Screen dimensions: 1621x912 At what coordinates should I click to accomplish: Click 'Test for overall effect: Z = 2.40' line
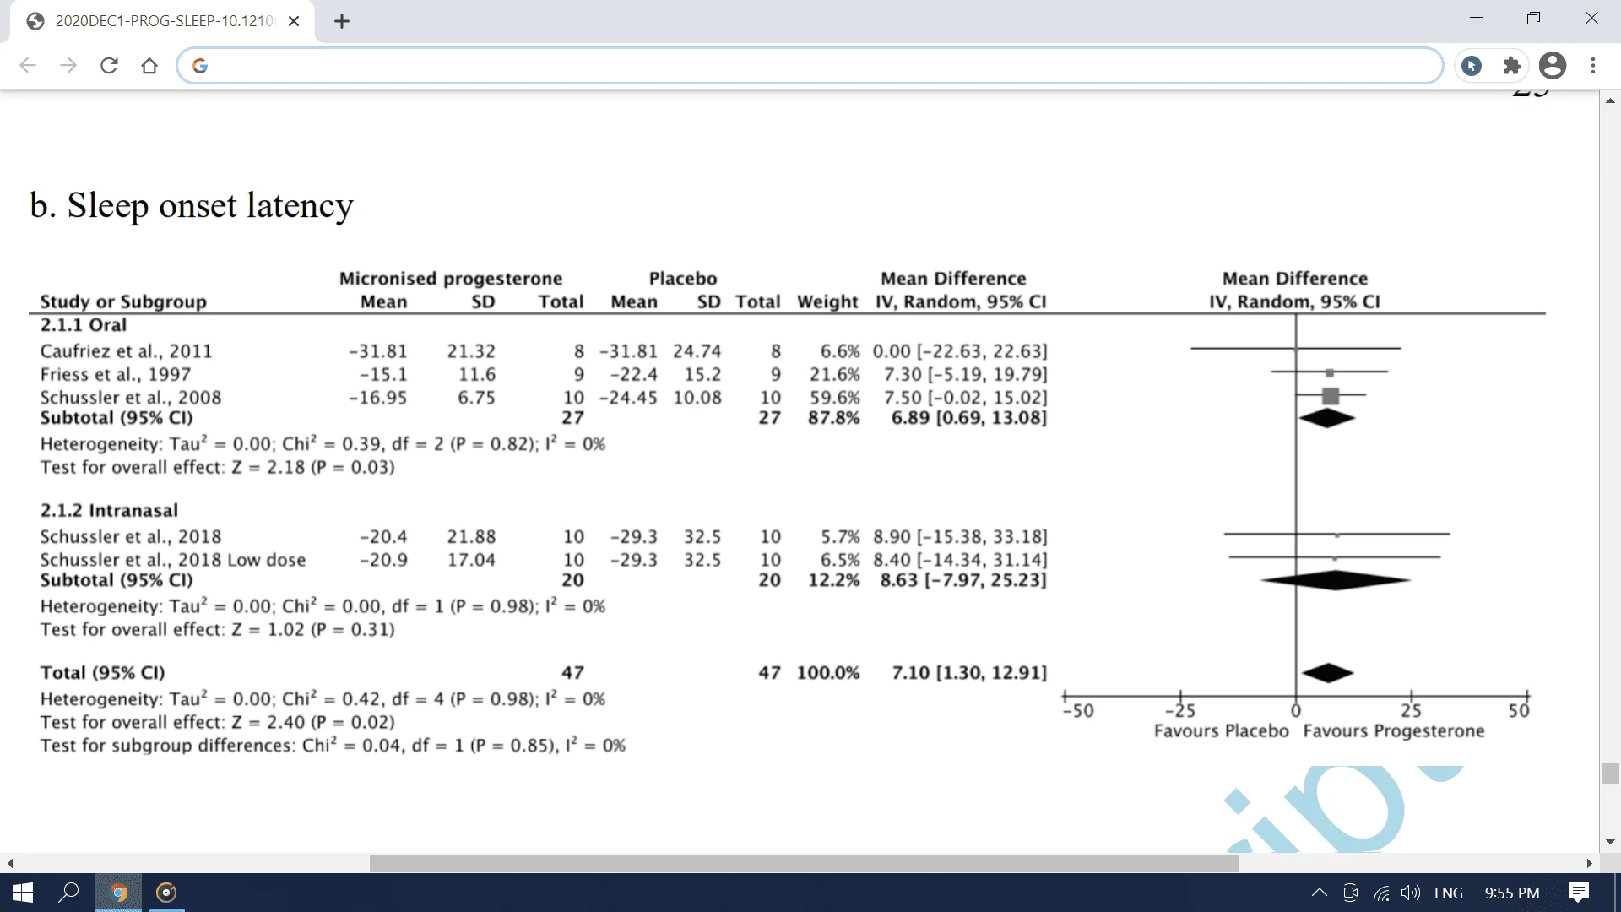pos(218,722)
